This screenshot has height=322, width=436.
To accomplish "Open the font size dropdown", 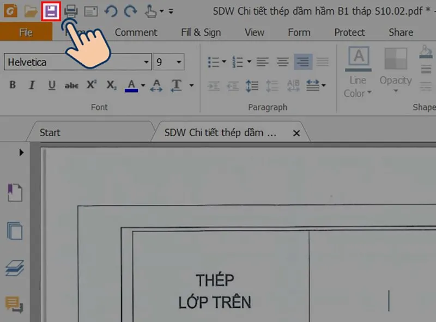I will coord(180,62).
